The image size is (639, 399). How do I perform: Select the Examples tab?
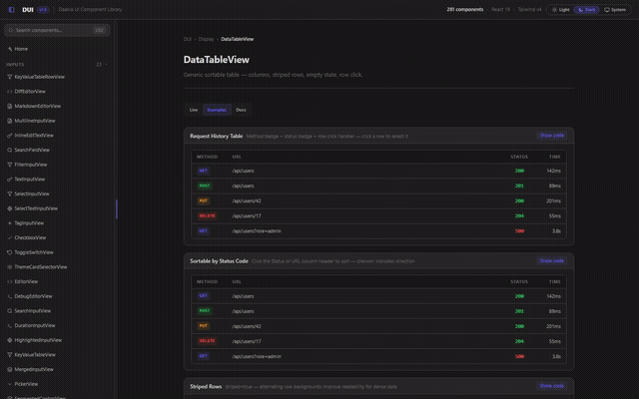tap(217, 110)
